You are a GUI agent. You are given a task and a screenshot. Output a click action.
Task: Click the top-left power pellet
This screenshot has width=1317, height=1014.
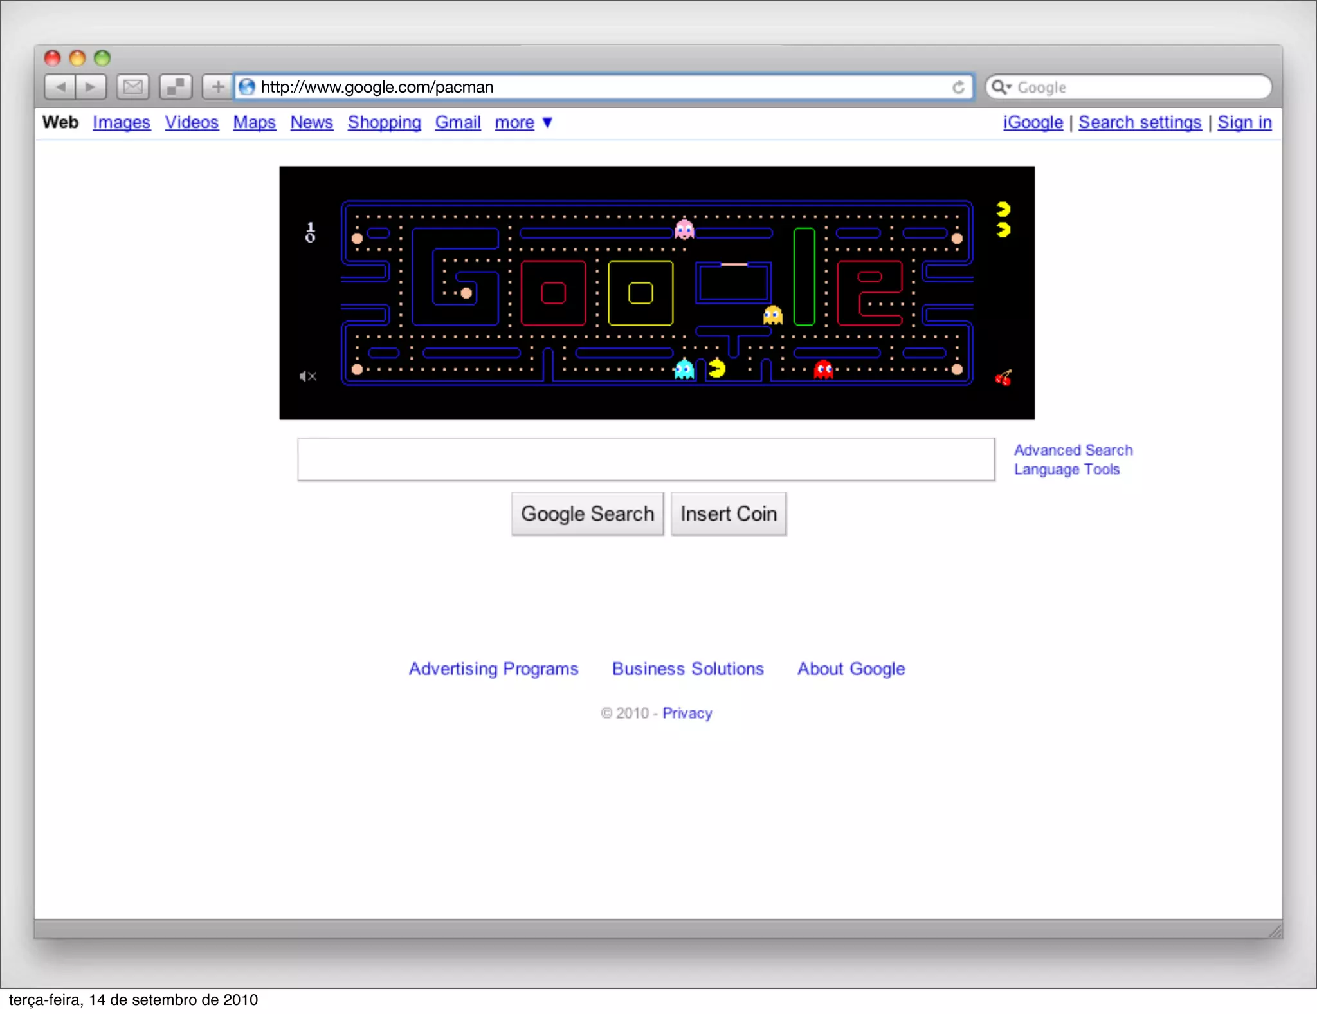358,239
